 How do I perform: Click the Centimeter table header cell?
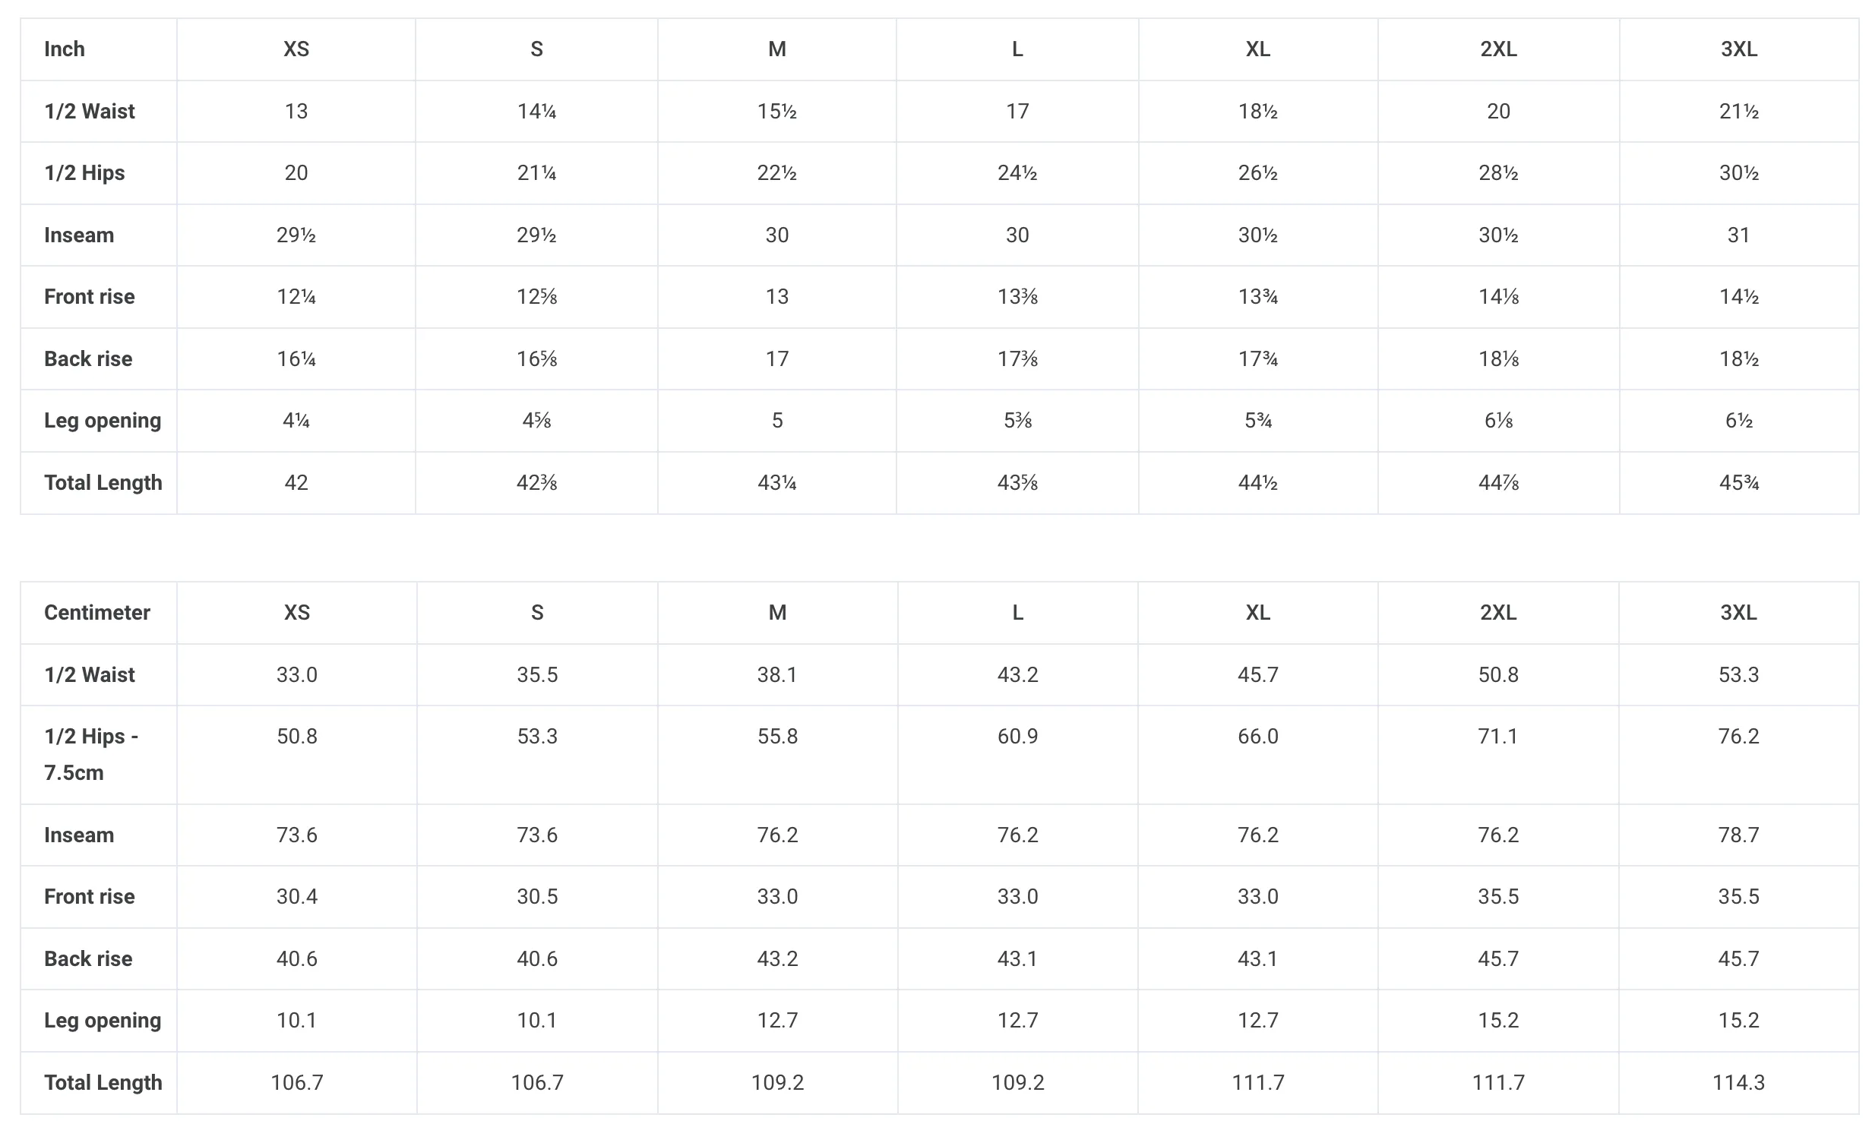click(x=97, y=613)
